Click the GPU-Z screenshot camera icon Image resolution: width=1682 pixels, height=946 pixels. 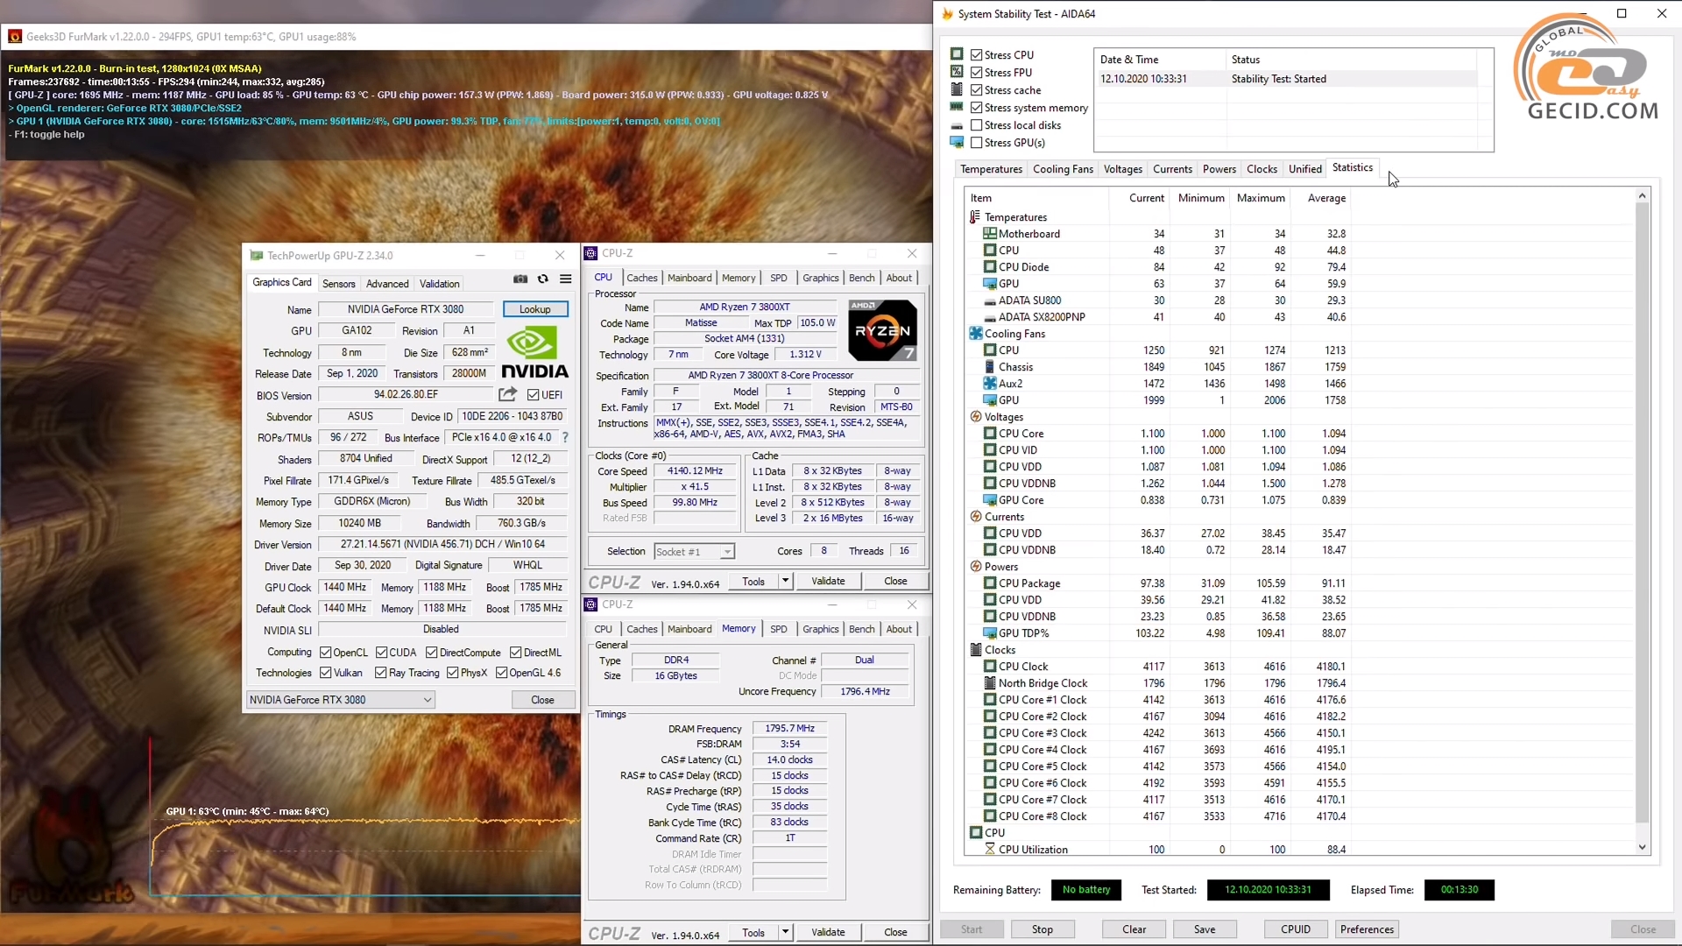(520, 279)
